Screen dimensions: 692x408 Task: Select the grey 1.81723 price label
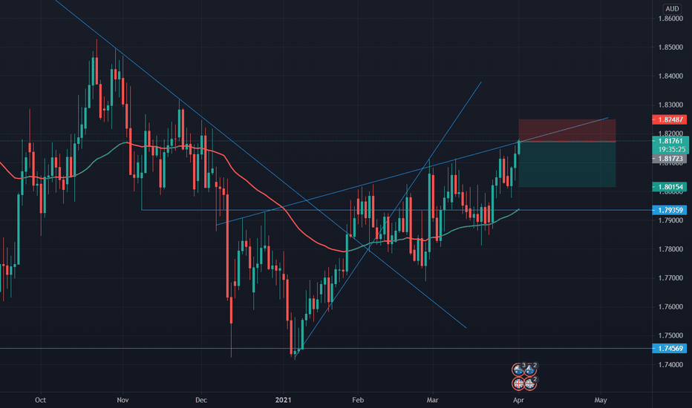click(x=670, y=159)
